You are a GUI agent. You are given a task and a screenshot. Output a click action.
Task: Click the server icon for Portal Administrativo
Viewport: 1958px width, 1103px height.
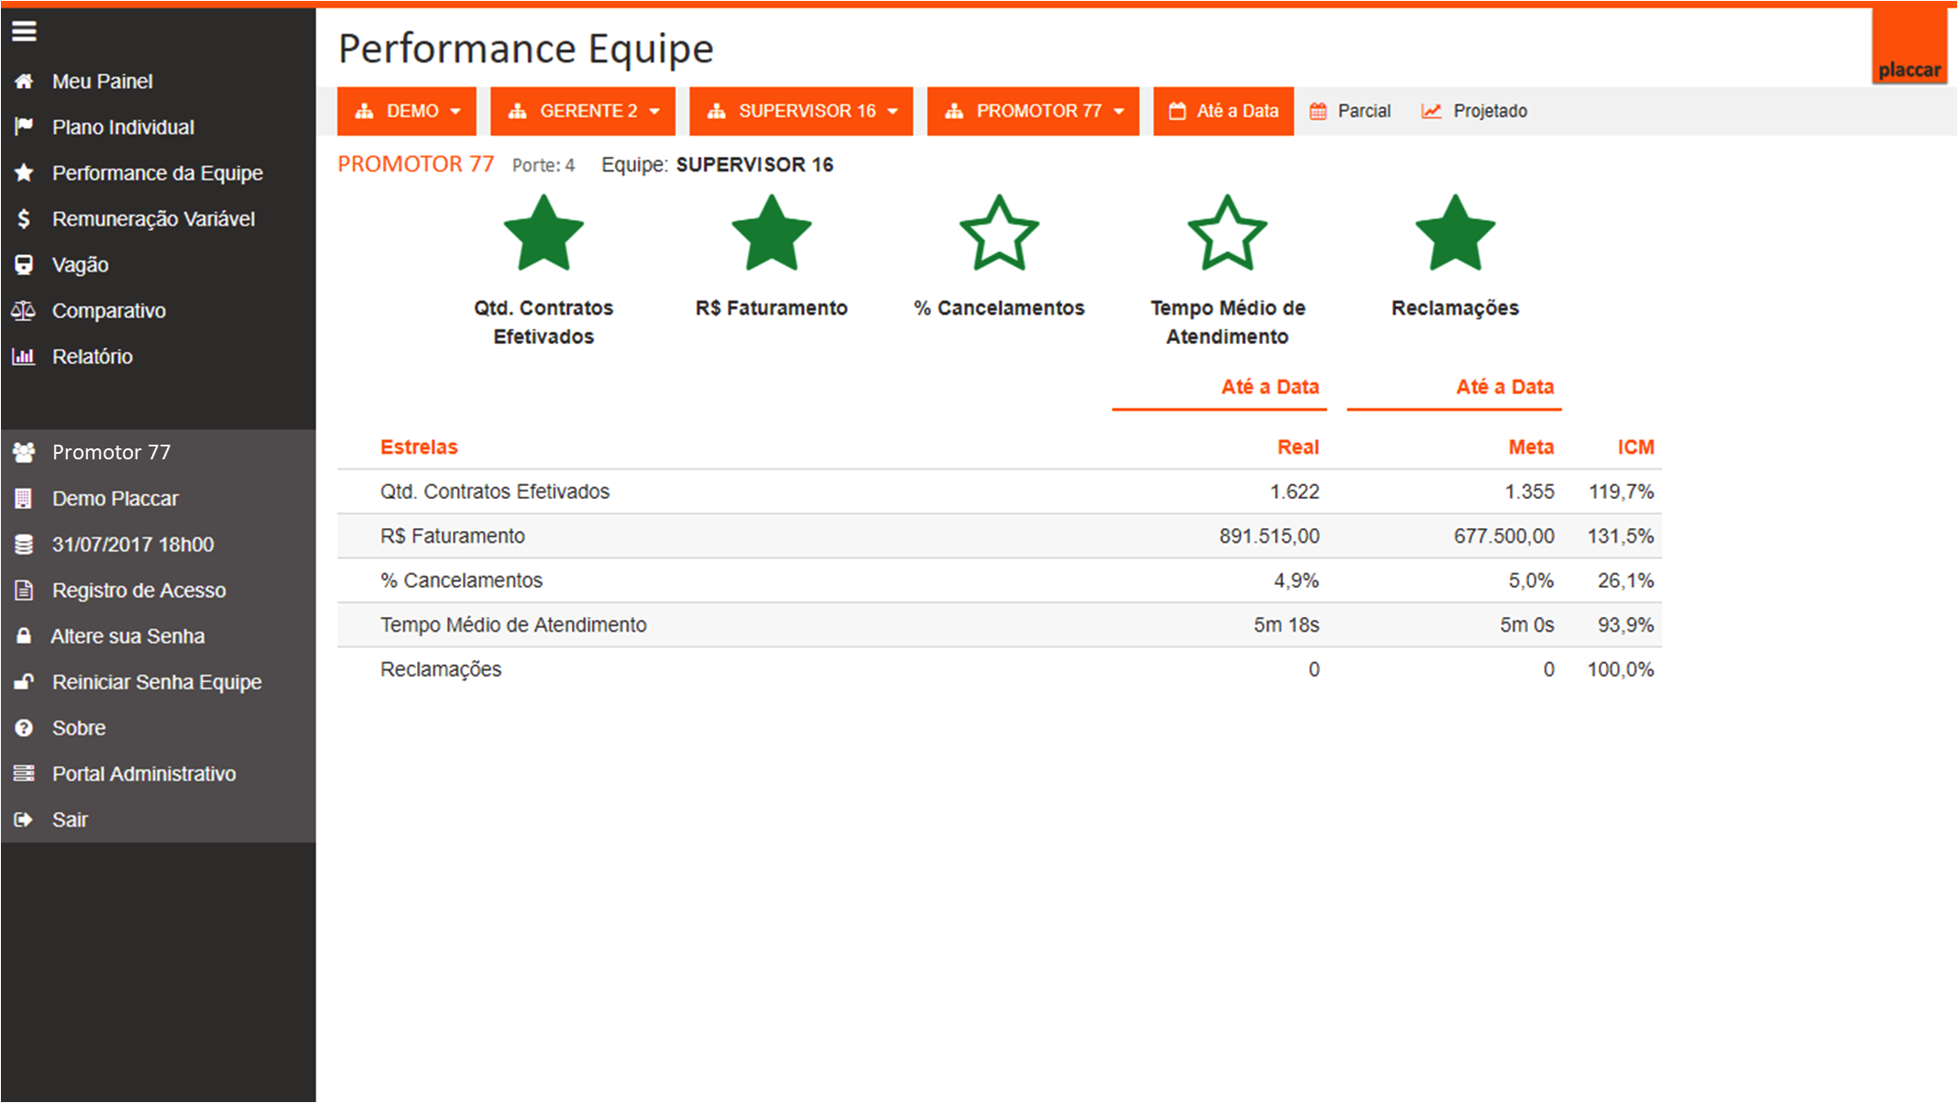(x=24, y=774)
